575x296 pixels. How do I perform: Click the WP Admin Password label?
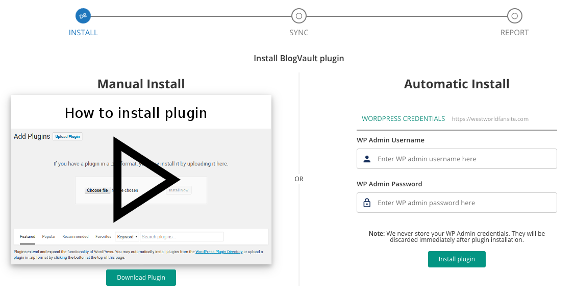point(389,184)
